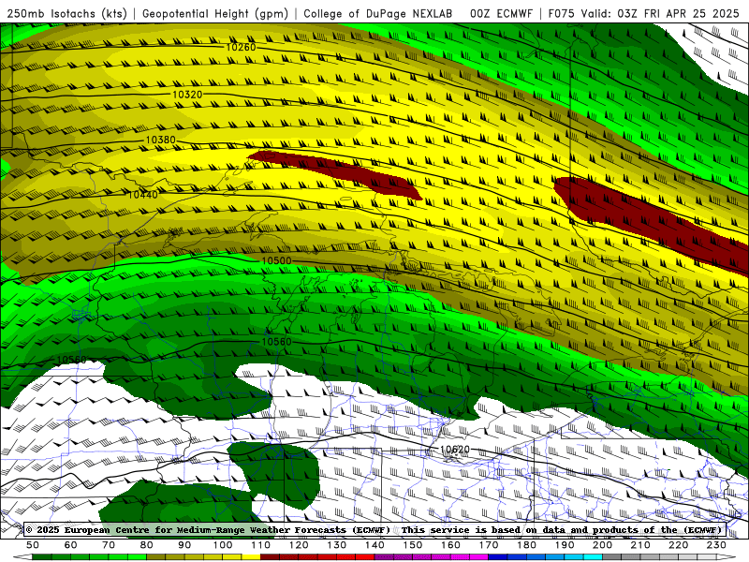The image size is (749, 562).
Task: Click the 140 knot legend value
Action: (x=374, y=545)
